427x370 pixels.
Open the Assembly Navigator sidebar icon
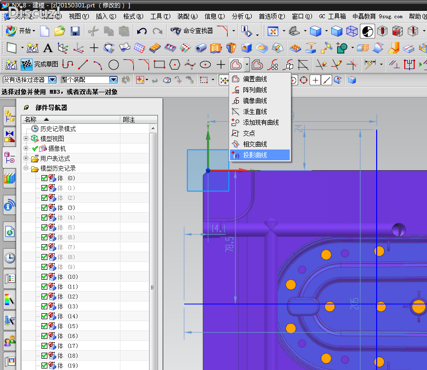click(9, 116)
